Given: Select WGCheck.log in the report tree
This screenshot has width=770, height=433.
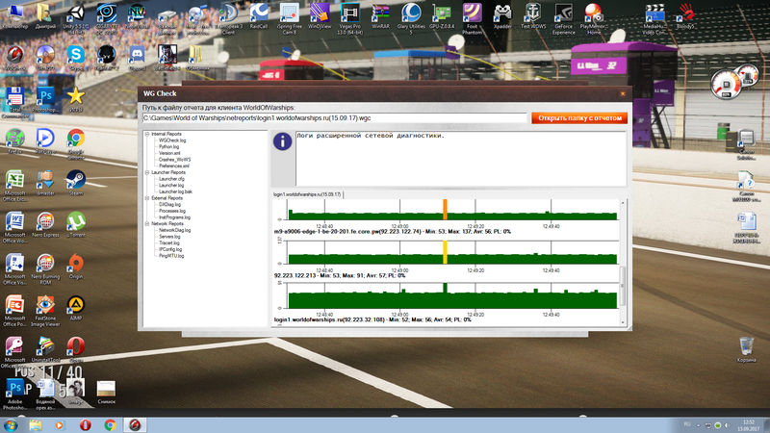Looking at the screenshot, I should tap(172, 140).
